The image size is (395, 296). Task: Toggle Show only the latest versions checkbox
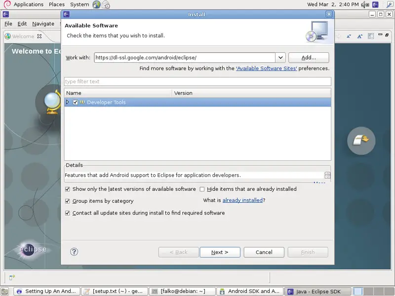(x=67, y=189)
